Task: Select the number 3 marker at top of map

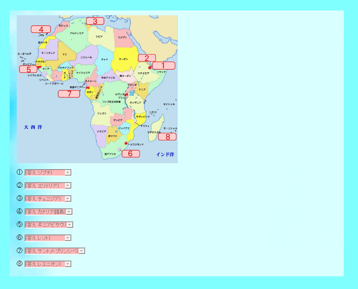Action: [95, 21]
